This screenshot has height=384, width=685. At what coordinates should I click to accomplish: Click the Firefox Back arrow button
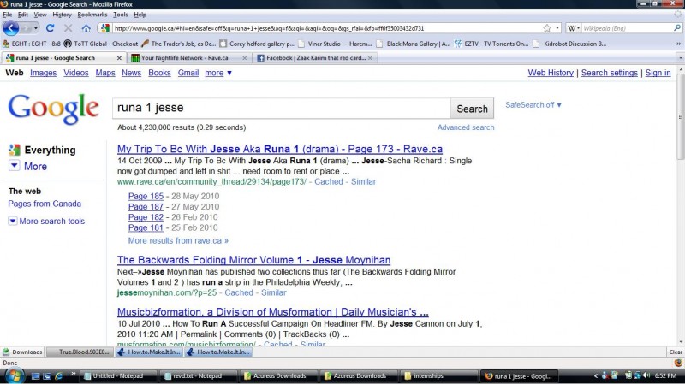[x=11, y=28]
